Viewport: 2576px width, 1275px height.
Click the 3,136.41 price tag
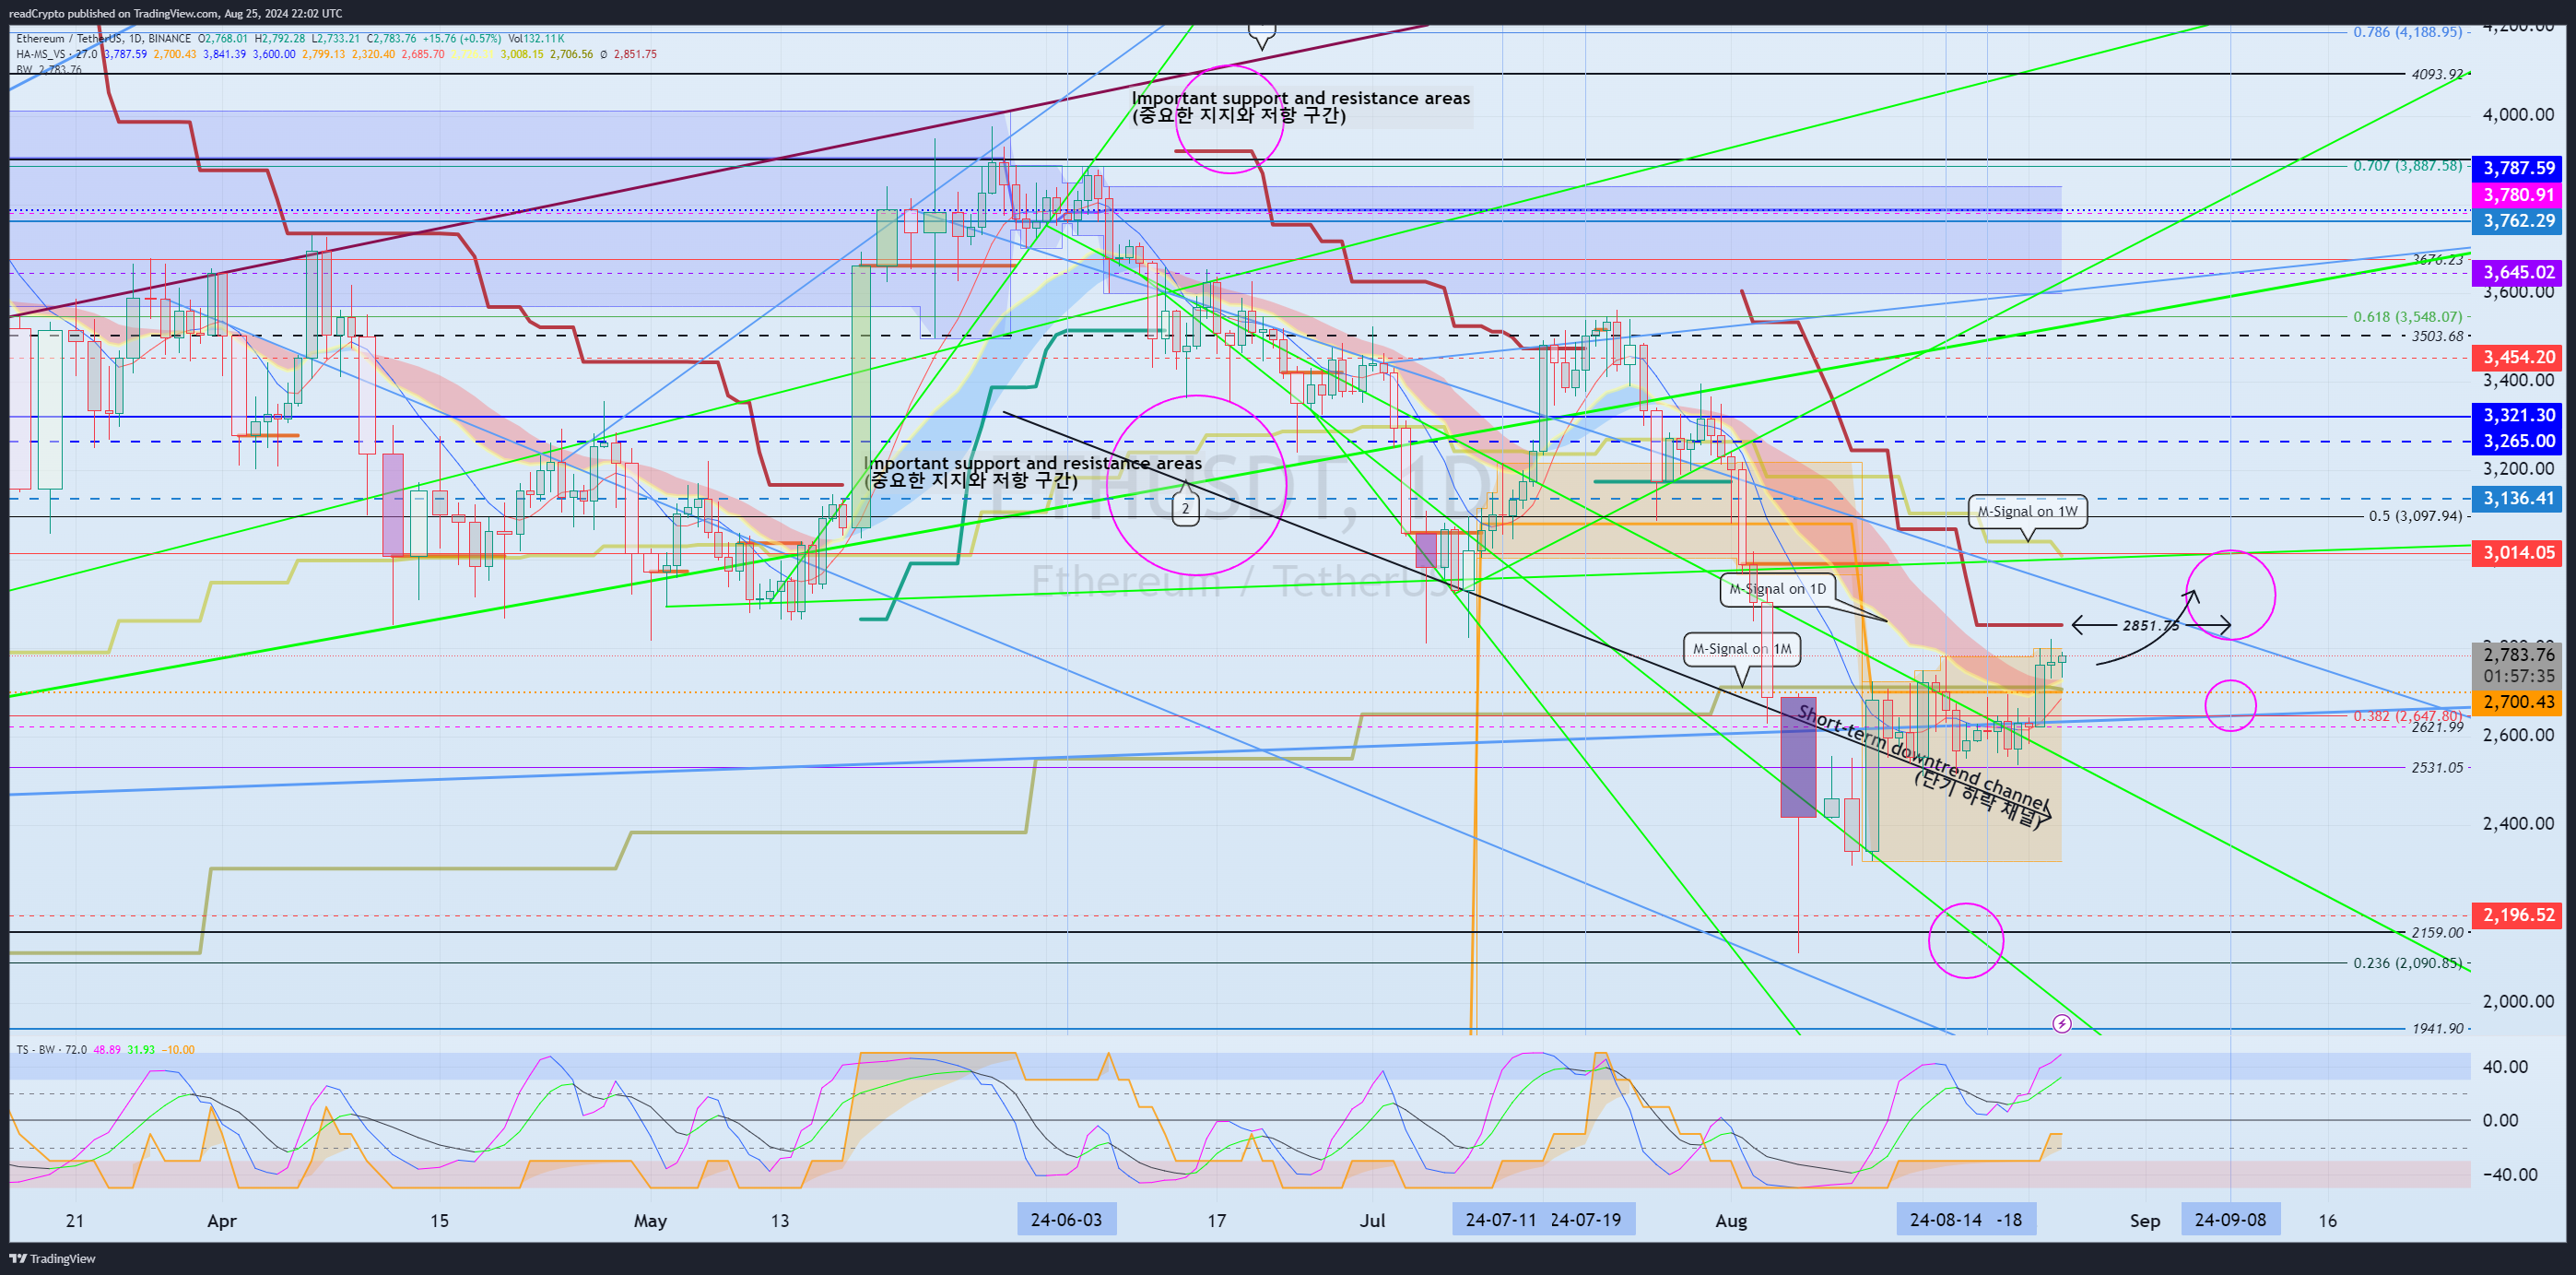[x=2517, y=498]
